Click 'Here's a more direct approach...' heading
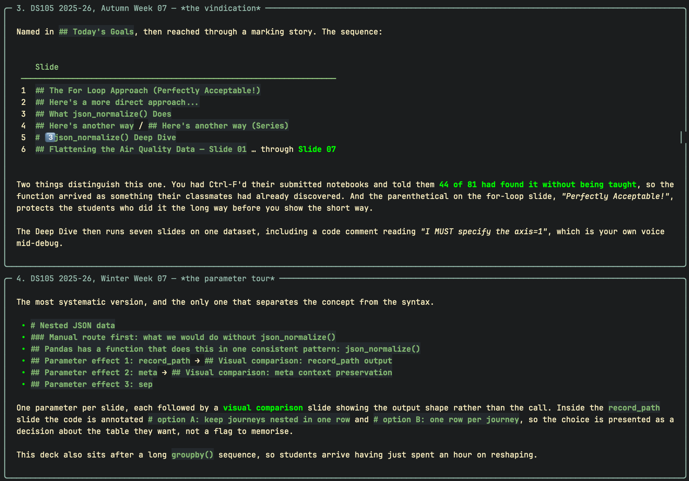Viewport: 689px width, 481px height. point(117,102)
